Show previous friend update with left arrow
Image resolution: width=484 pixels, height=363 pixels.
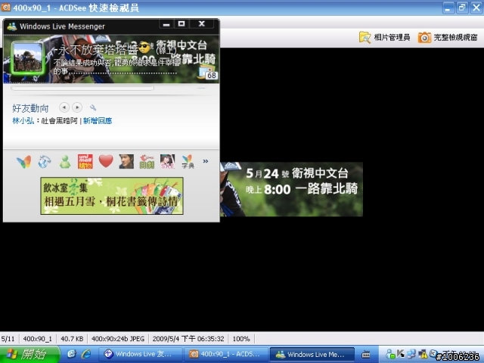tap(64, 107)
